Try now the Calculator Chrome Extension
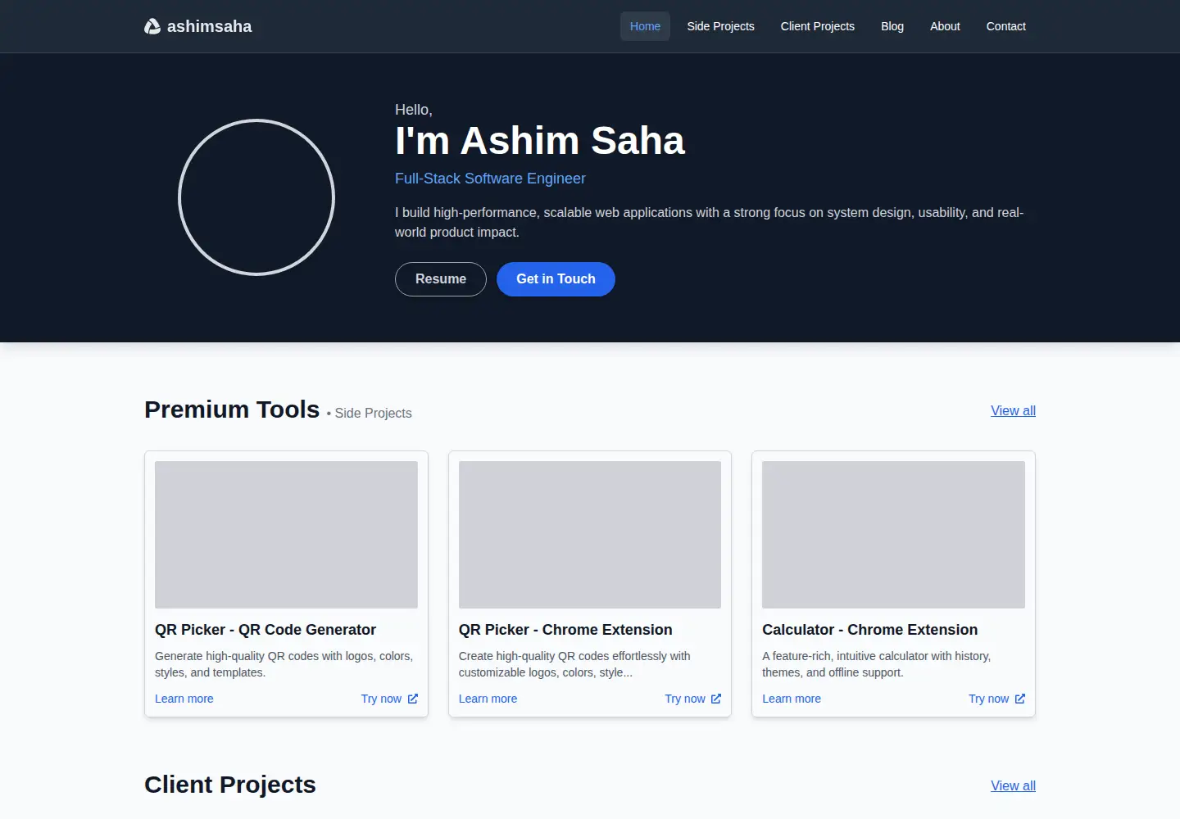The height and width of the screenshot is (819, 1180). click(996, 699)
